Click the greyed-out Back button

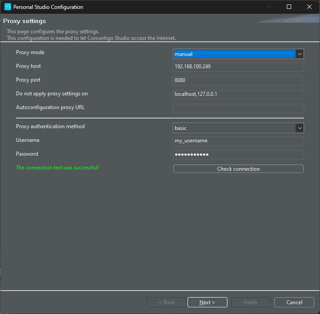[x=167, y=302]
